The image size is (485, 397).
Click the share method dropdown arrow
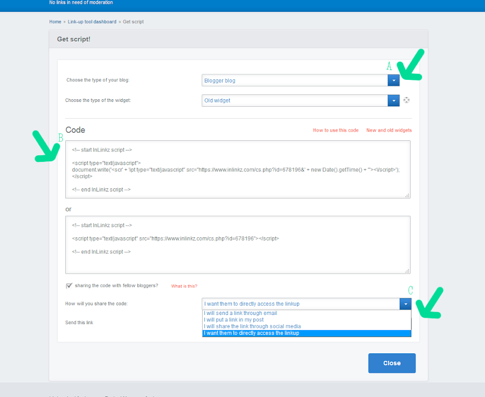click(x=405, y=304)
